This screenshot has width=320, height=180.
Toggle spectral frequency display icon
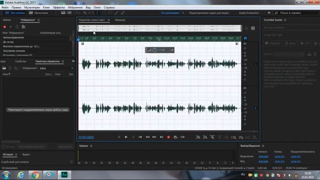click(x=63, y=12)
